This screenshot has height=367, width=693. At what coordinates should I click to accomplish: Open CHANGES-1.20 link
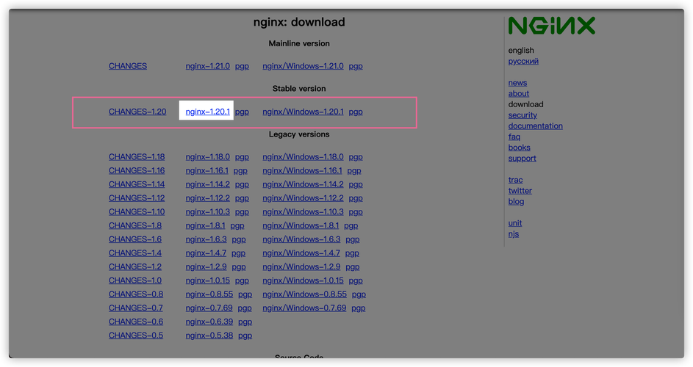137,112
